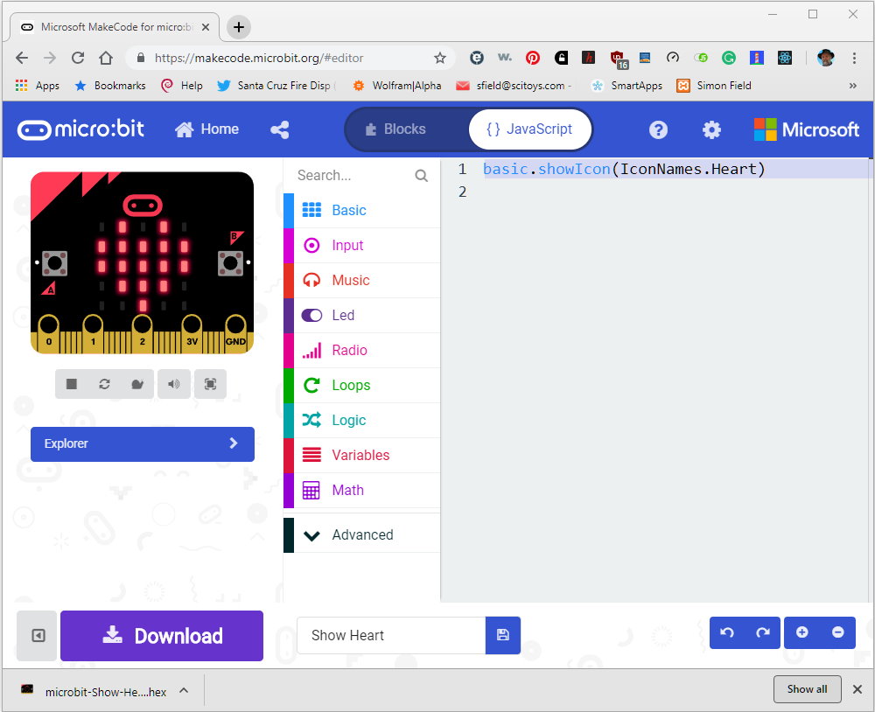Launch the simulator in fullscreen
The width and height of the screenshot is (875, 712).
[210, 383]
